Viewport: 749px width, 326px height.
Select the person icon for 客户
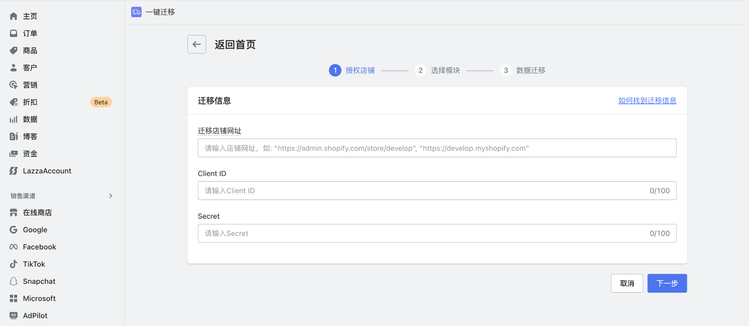click(14, 68)
